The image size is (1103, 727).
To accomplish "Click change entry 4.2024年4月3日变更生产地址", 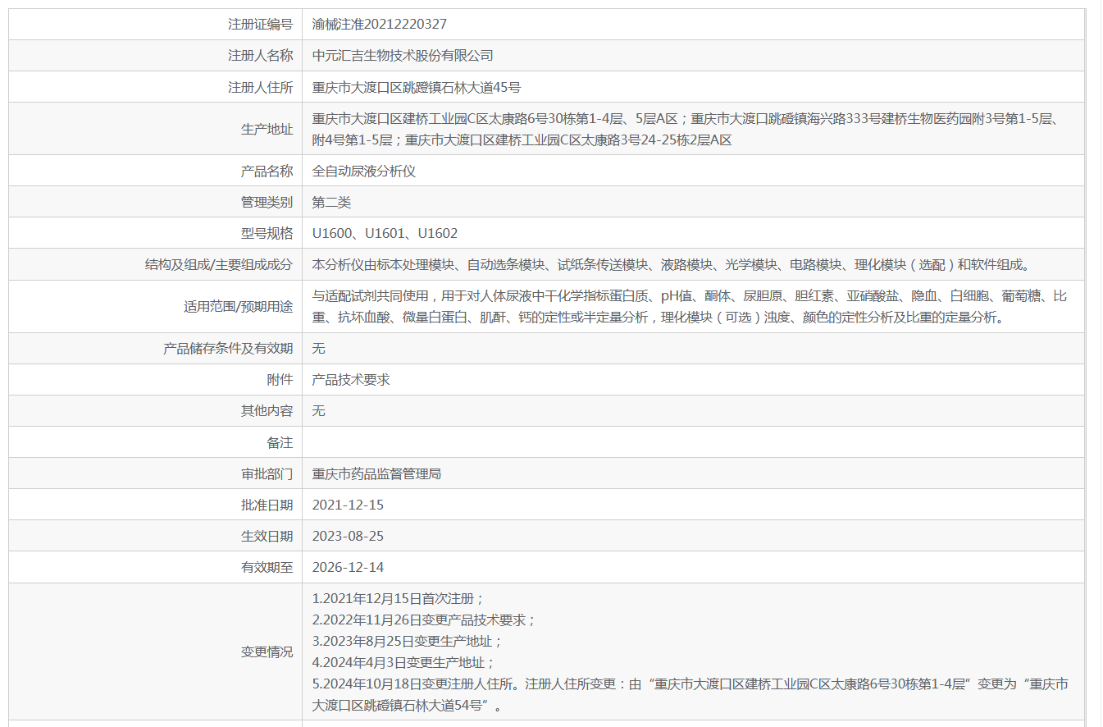I will (404, 663).
